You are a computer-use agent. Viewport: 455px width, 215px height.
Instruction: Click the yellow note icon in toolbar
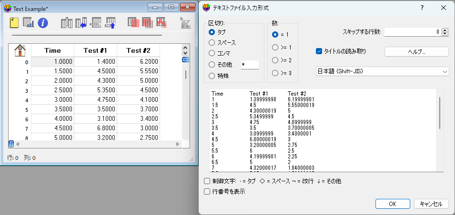14,22
